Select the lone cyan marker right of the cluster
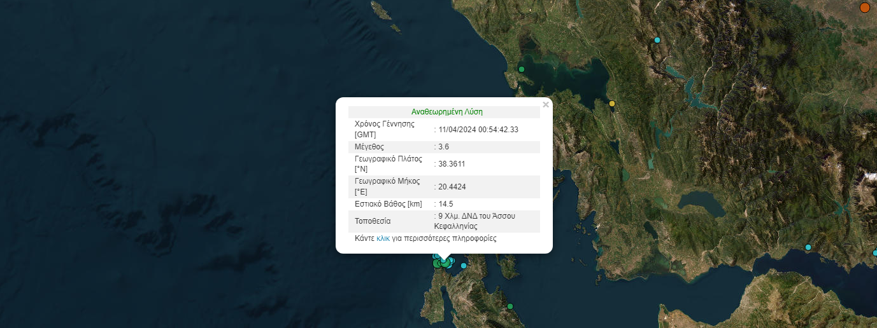 (x=464, y=265)
